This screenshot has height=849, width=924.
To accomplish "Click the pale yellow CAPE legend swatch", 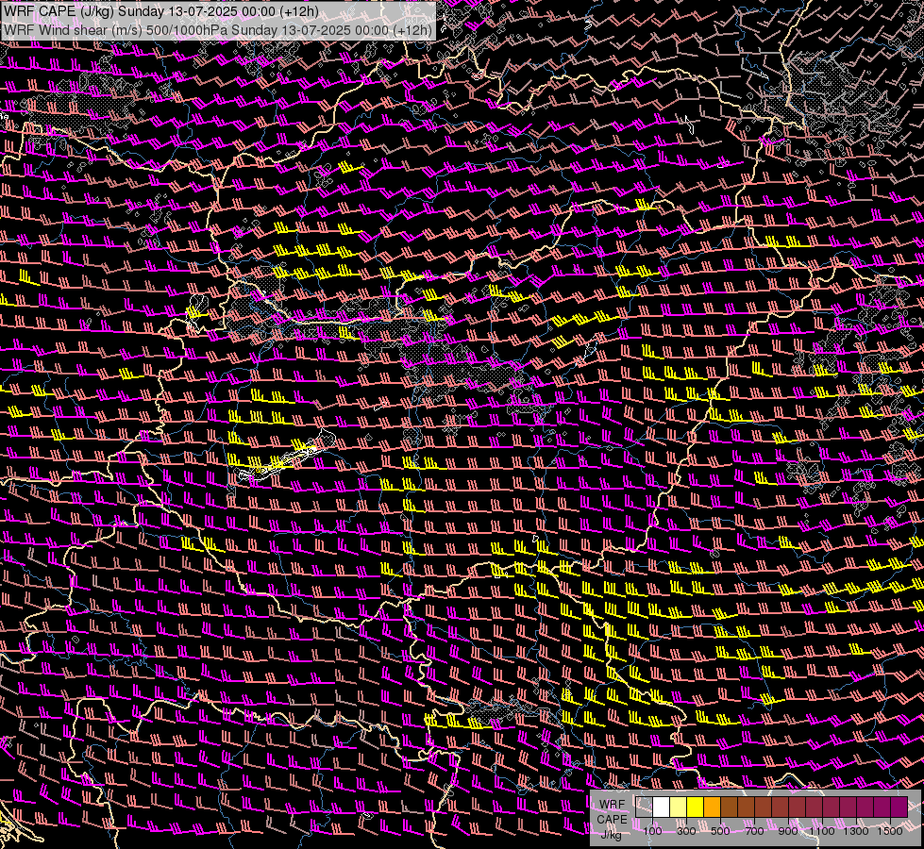I will pos(679,807).
